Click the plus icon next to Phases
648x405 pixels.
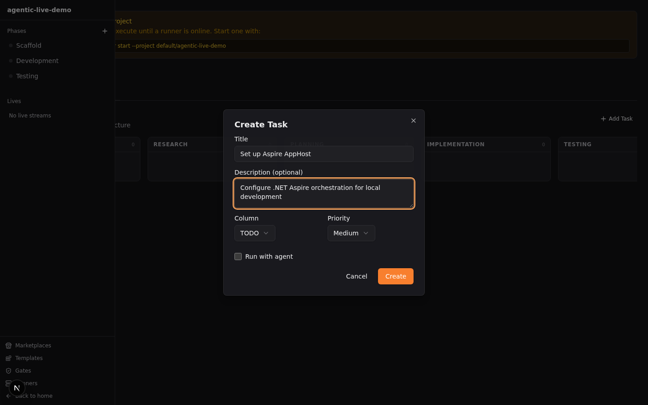coord(105,31)
